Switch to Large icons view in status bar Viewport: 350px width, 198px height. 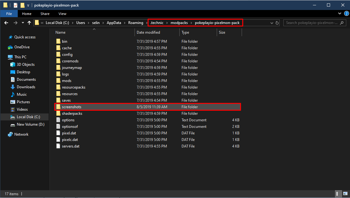point(345,194)
